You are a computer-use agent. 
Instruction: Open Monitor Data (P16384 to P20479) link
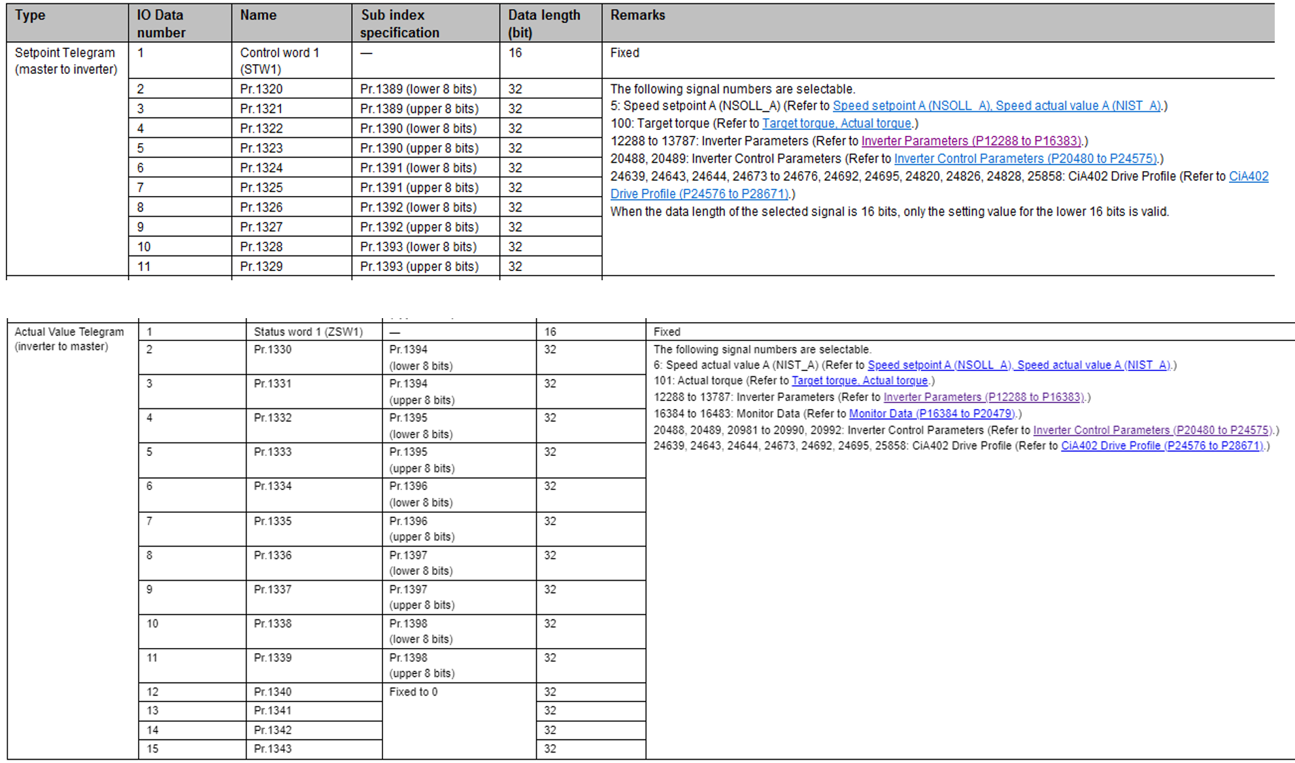932,414
